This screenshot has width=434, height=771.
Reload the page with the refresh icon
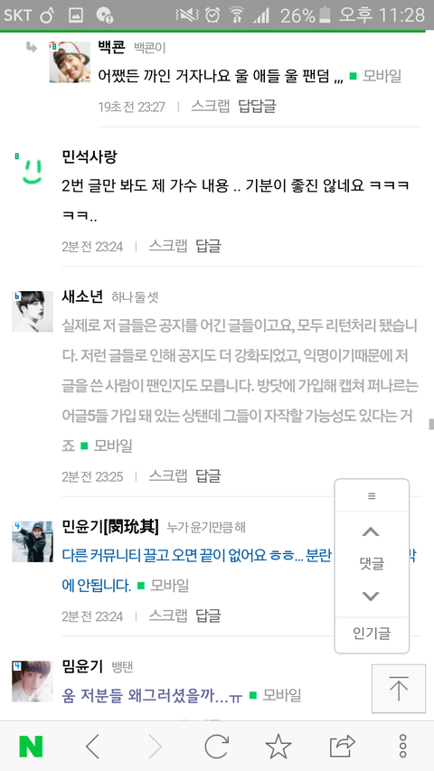pos(216,747)
